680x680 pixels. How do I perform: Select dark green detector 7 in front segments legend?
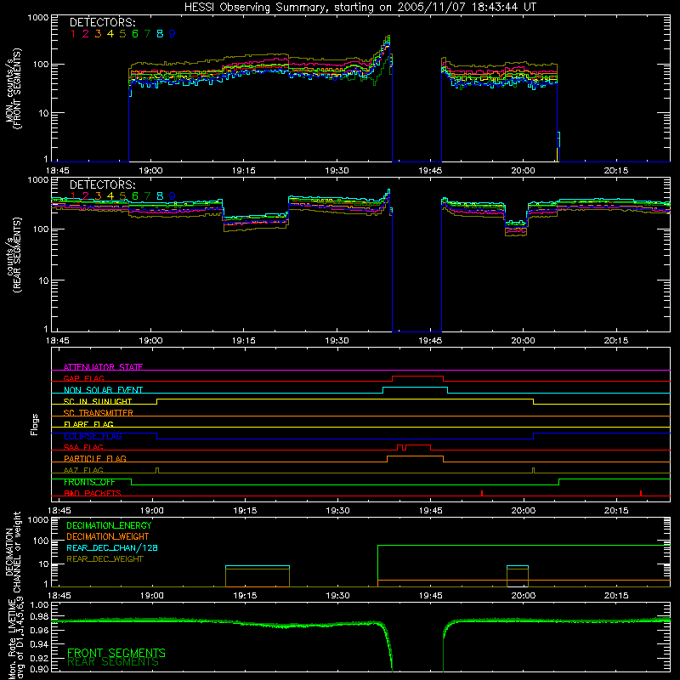coord(147,34)
